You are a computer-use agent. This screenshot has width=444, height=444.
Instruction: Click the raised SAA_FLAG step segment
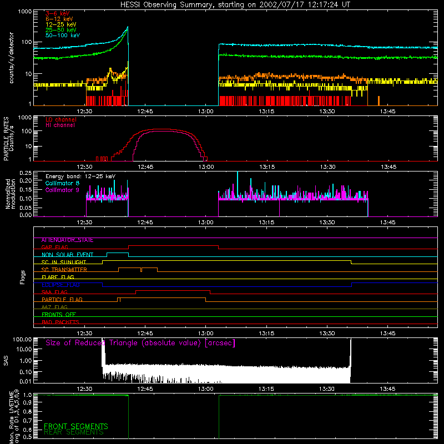173,290
